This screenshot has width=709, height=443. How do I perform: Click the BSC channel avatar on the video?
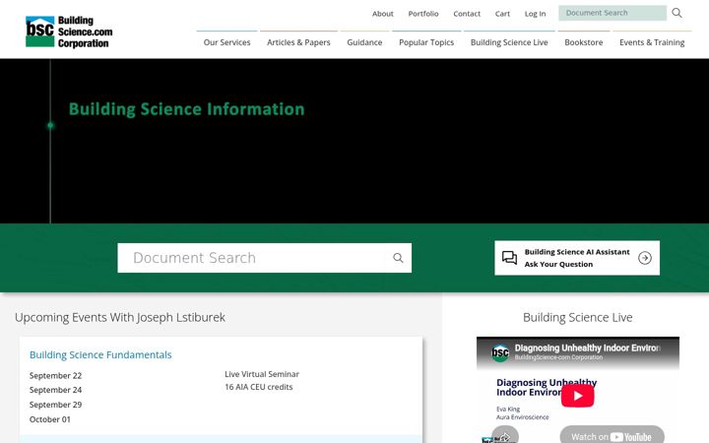500,352
